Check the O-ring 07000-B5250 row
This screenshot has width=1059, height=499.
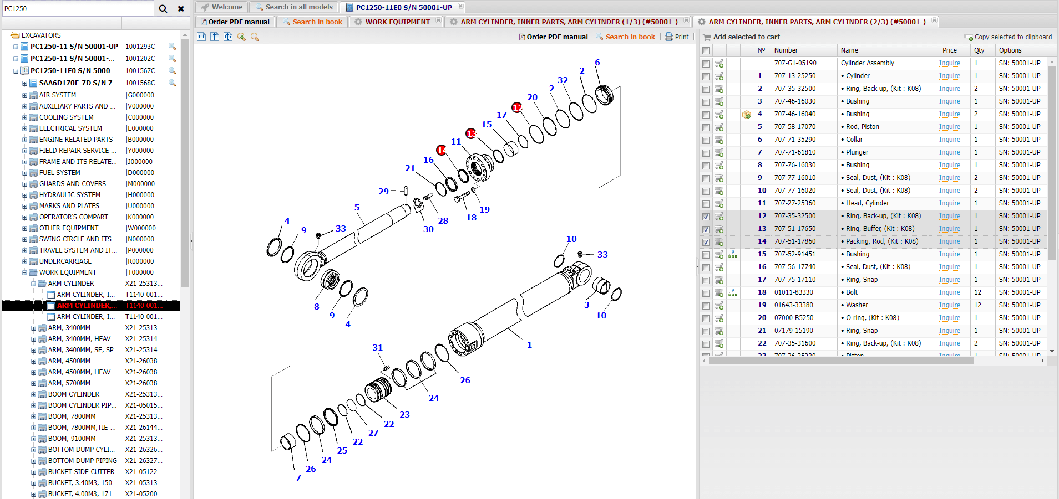click(706, 318)
